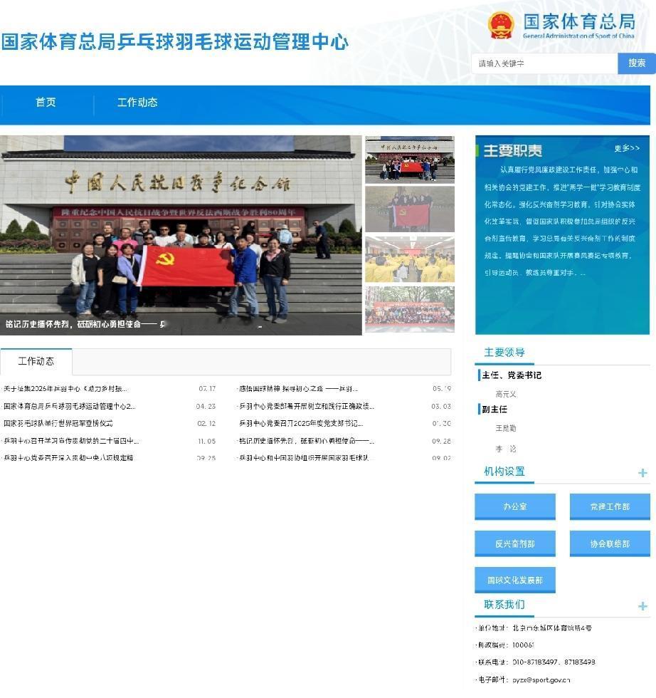Viewport: 656px width, 698px height.
Task: Click leader name 高元义
Action: tap(506, 395)
